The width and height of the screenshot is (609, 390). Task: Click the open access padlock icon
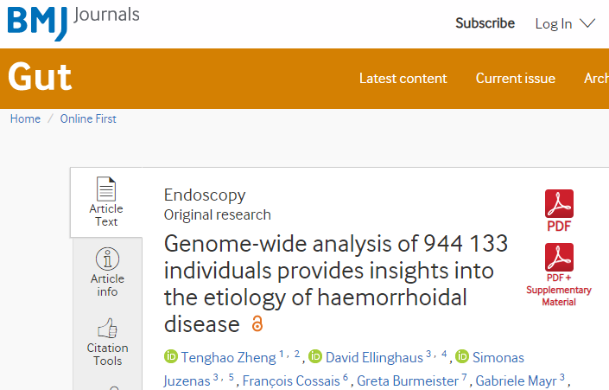click(257, 323)
